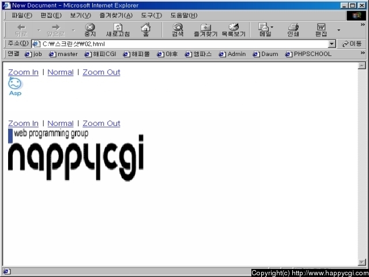Click the Asp smiley face image
369x277 pixels.
pyautogui.click(x=16, y=87)
